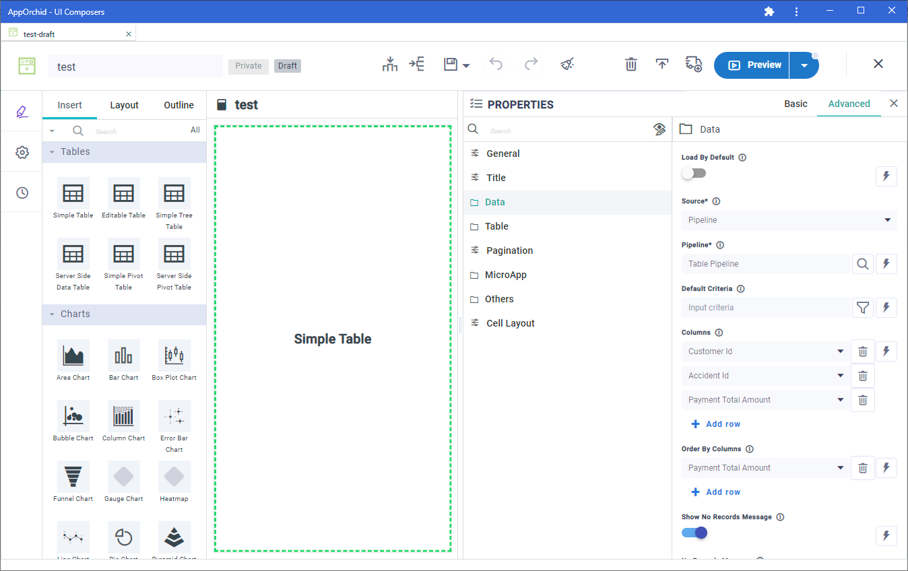Delete the Accident Id column row
Image resolution: width=908 pixels, height=571 pixels.
click(862, 376)
